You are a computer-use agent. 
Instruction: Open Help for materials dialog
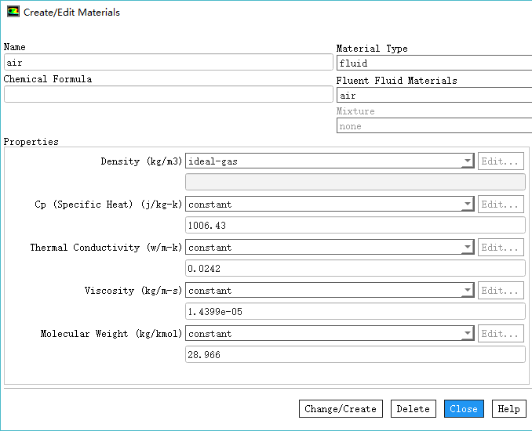508,409
